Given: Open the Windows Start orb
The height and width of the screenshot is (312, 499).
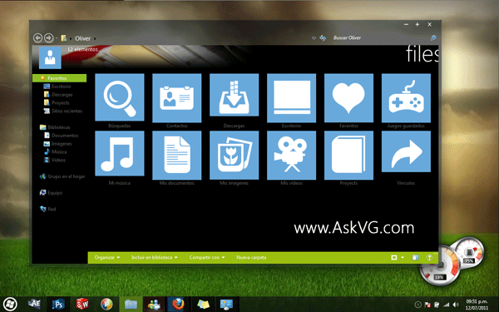Looking at the screenshot, I should coord(10,305).
